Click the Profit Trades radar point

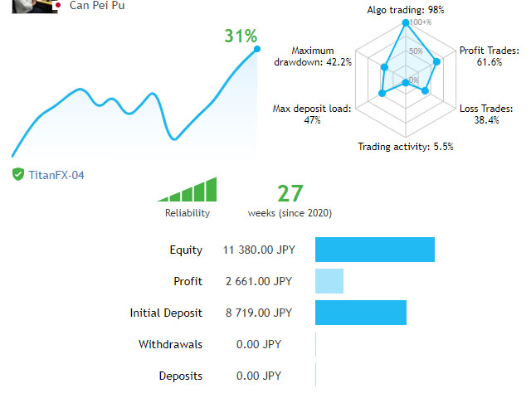point(437,61)
